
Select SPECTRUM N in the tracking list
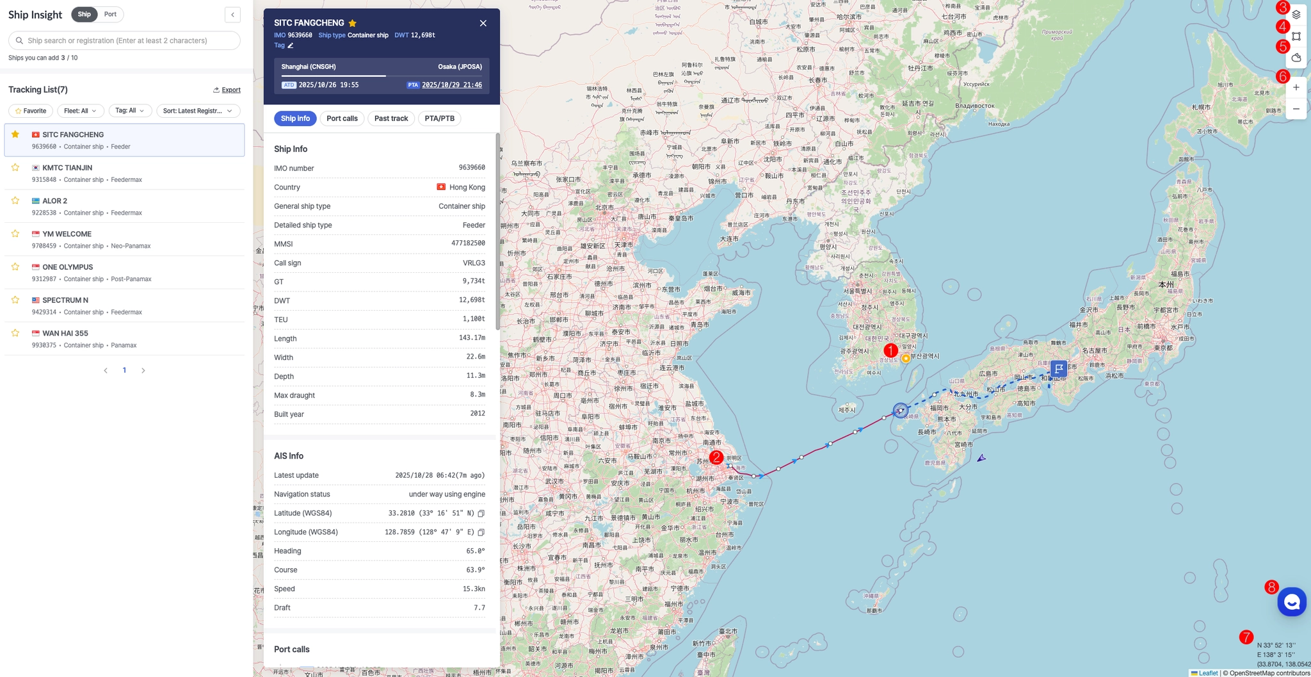(124, 306)
